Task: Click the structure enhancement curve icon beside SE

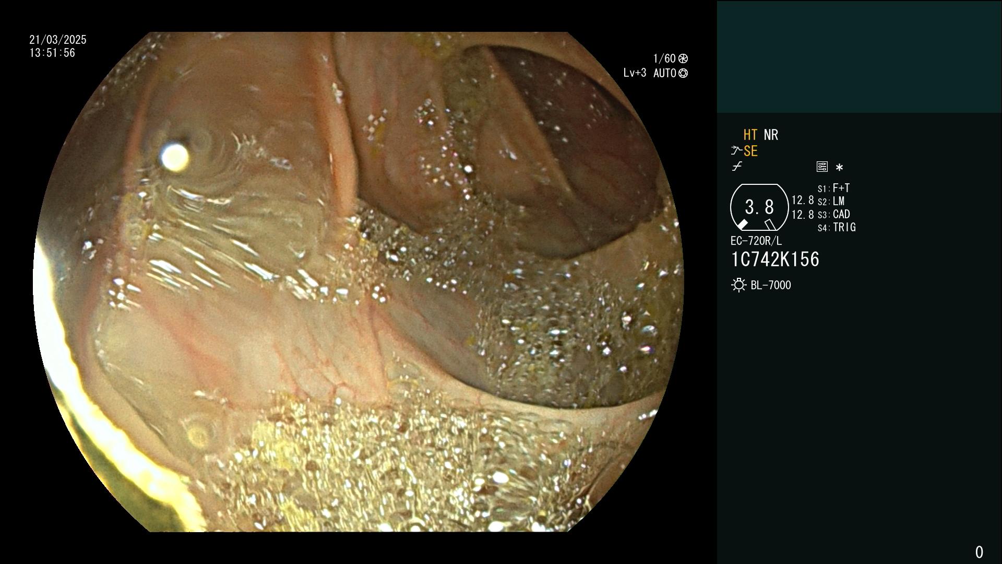Action: 736,151
